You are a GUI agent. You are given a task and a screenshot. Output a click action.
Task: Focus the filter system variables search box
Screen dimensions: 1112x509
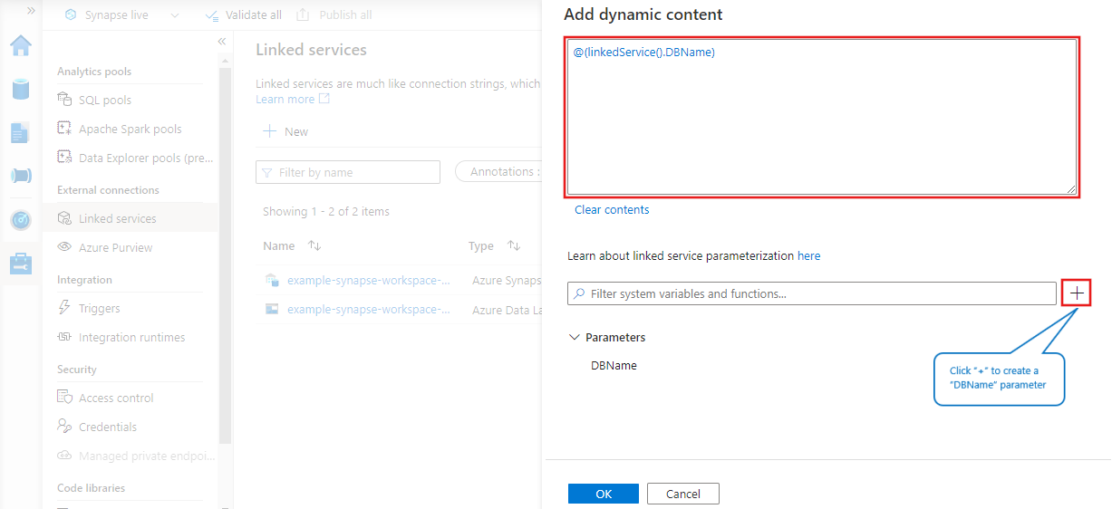[816, 293]
